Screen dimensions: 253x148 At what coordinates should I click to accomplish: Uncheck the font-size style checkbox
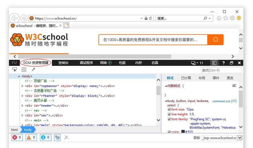point(169,109)
